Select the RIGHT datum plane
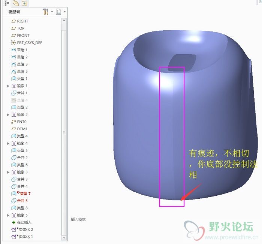Viewport: 262px width, 244px height. pyautogui.click(x=20, y=21)
